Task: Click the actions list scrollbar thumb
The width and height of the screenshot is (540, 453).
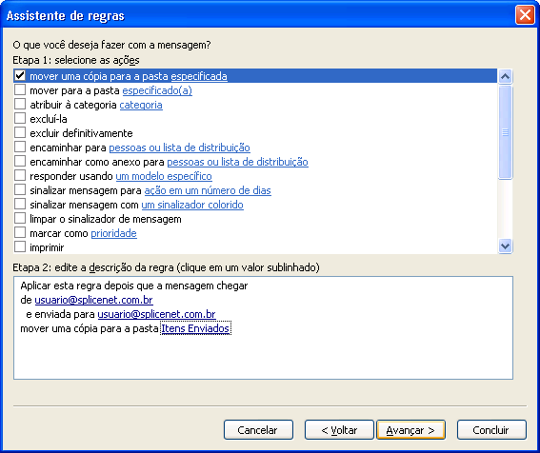Action: (x=505, y=132)
